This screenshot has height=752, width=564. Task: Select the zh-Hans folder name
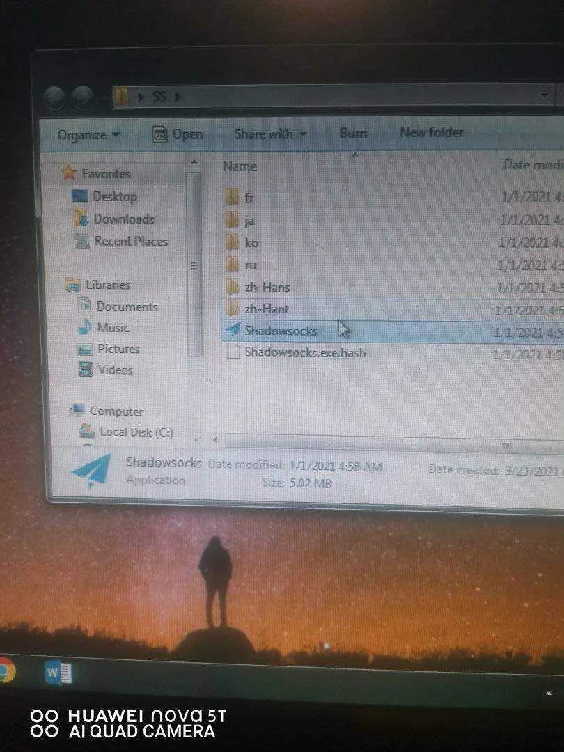267,288
